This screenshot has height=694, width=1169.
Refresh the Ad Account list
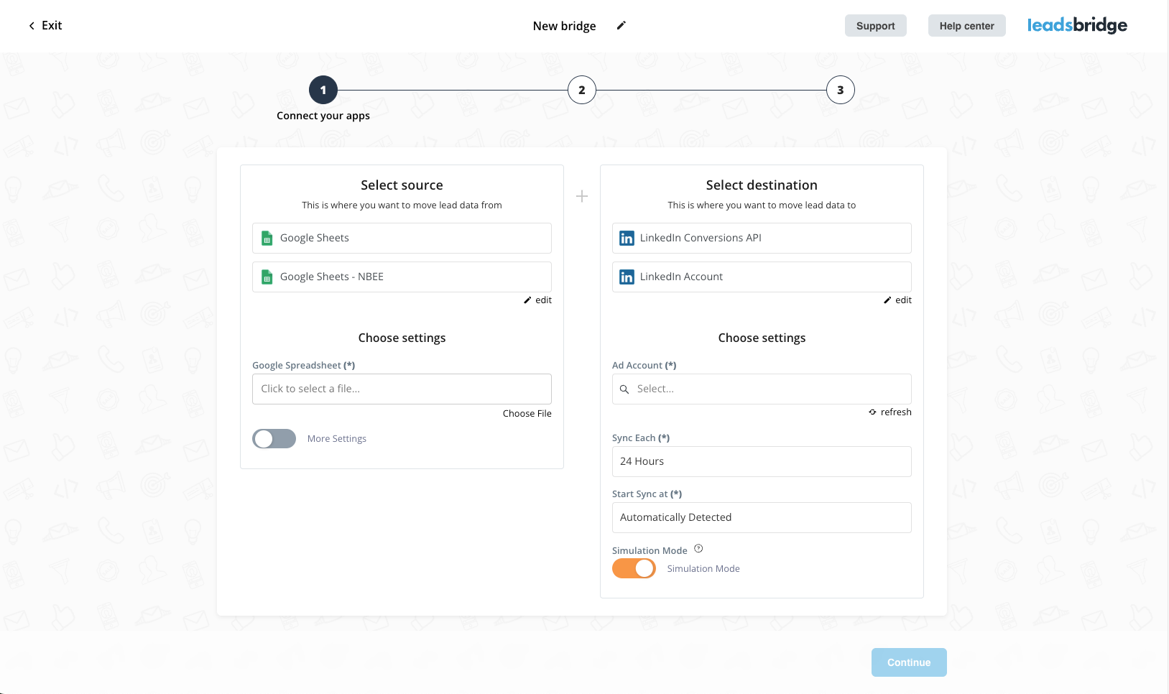tap(890, 412)
